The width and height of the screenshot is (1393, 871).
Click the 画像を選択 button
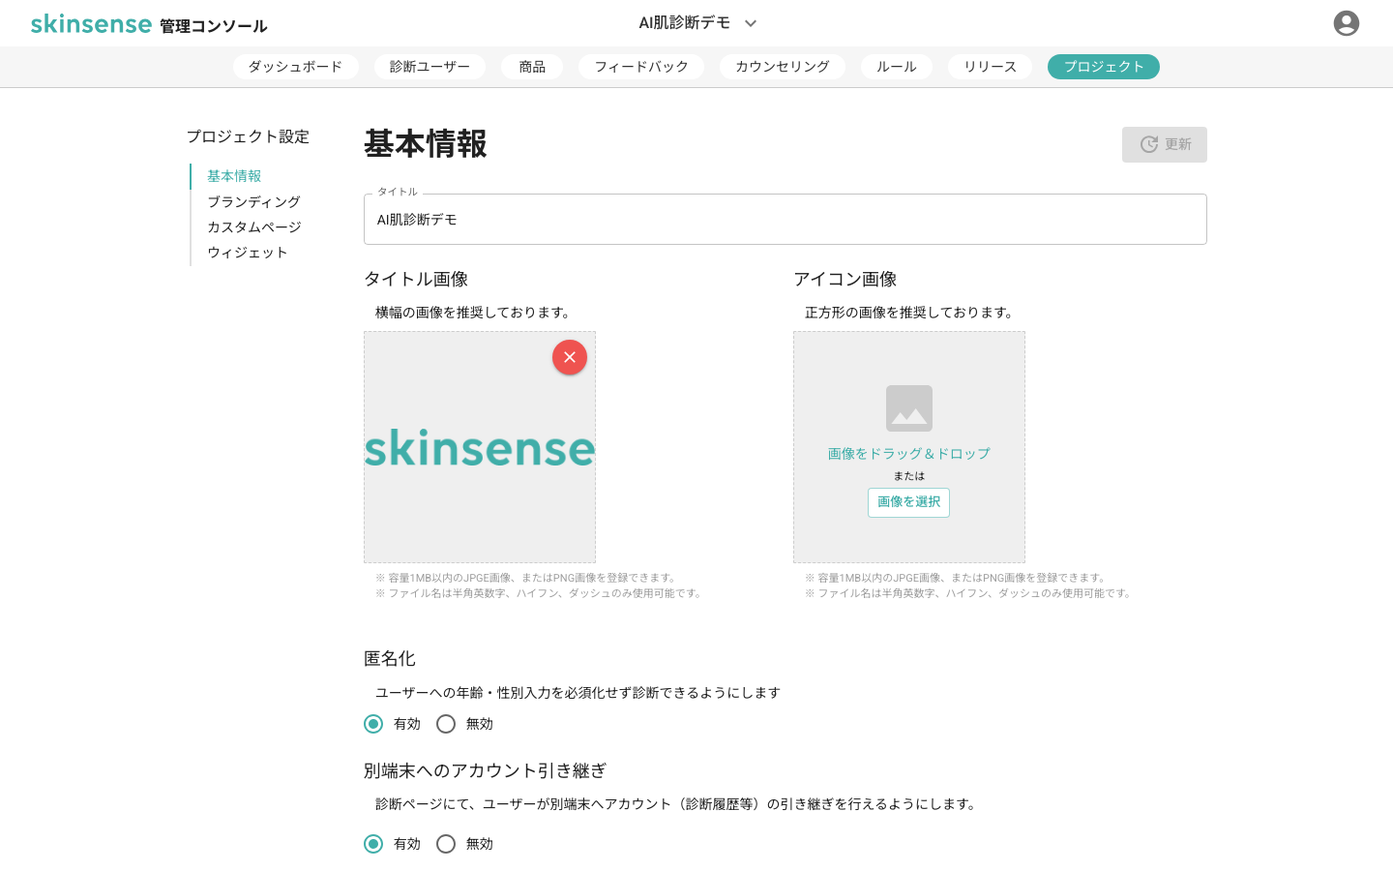908,502
